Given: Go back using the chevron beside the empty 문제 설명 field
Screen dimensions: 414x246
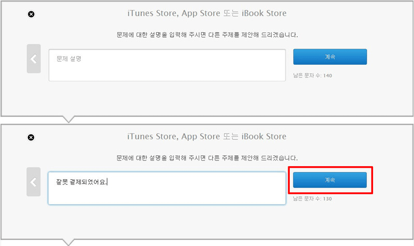Looking at the screenshot, I should click(34, 59).
